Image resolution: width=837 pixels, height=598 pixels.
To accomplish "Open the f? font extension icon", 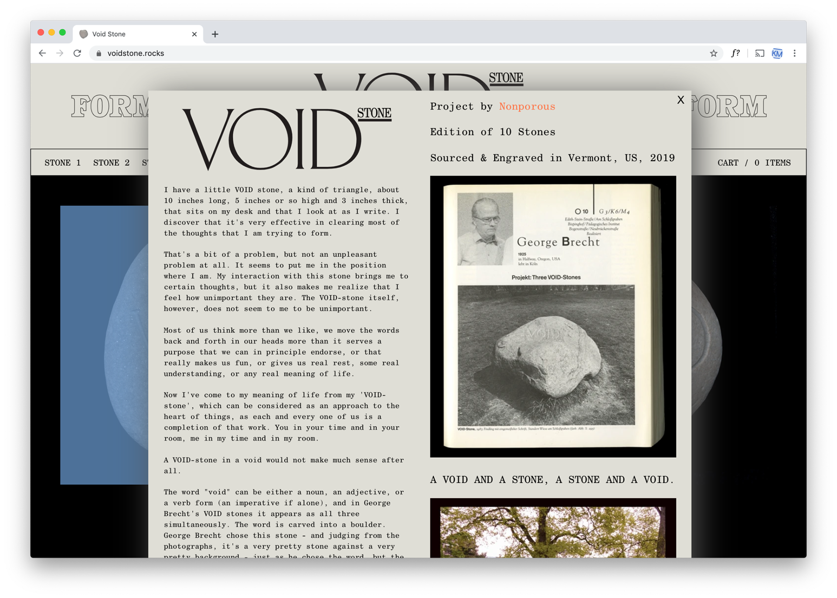I will 735,53.
